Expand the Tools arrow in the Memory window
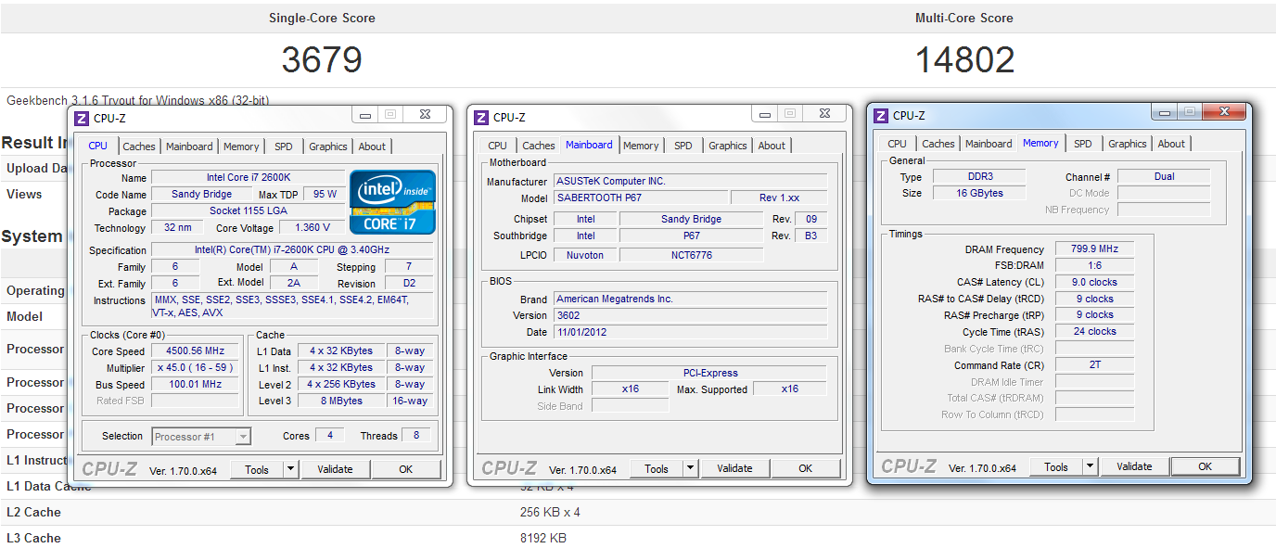The image size is (1276, 548). [1091, 466]
